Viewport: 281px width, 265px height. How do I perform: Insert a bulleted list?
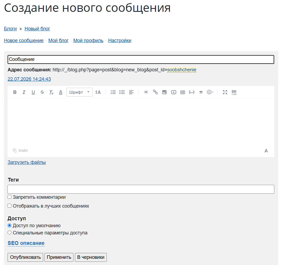tap(122, 92)
